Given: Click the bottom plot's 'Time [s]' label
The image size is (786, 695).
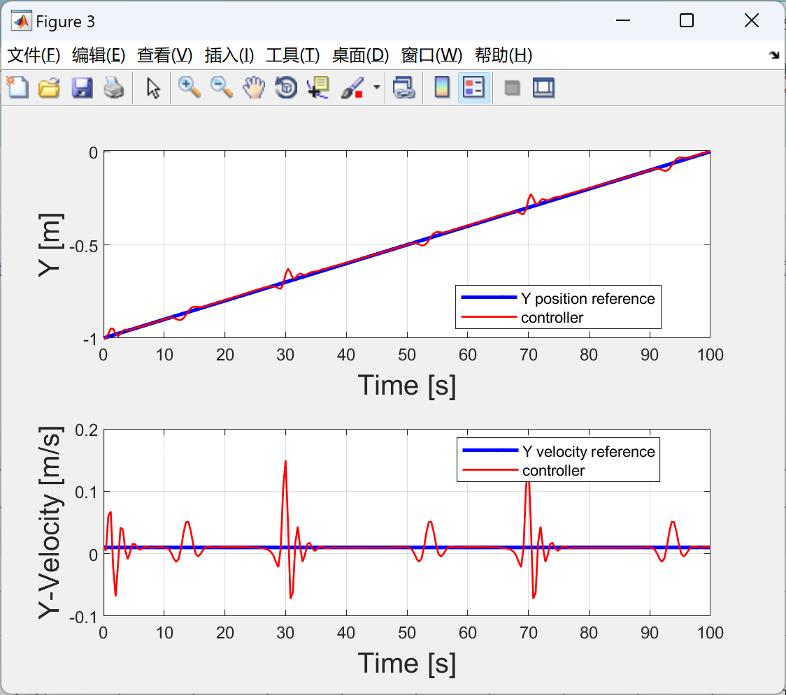Looking at the screenshot, I should 407,664.
